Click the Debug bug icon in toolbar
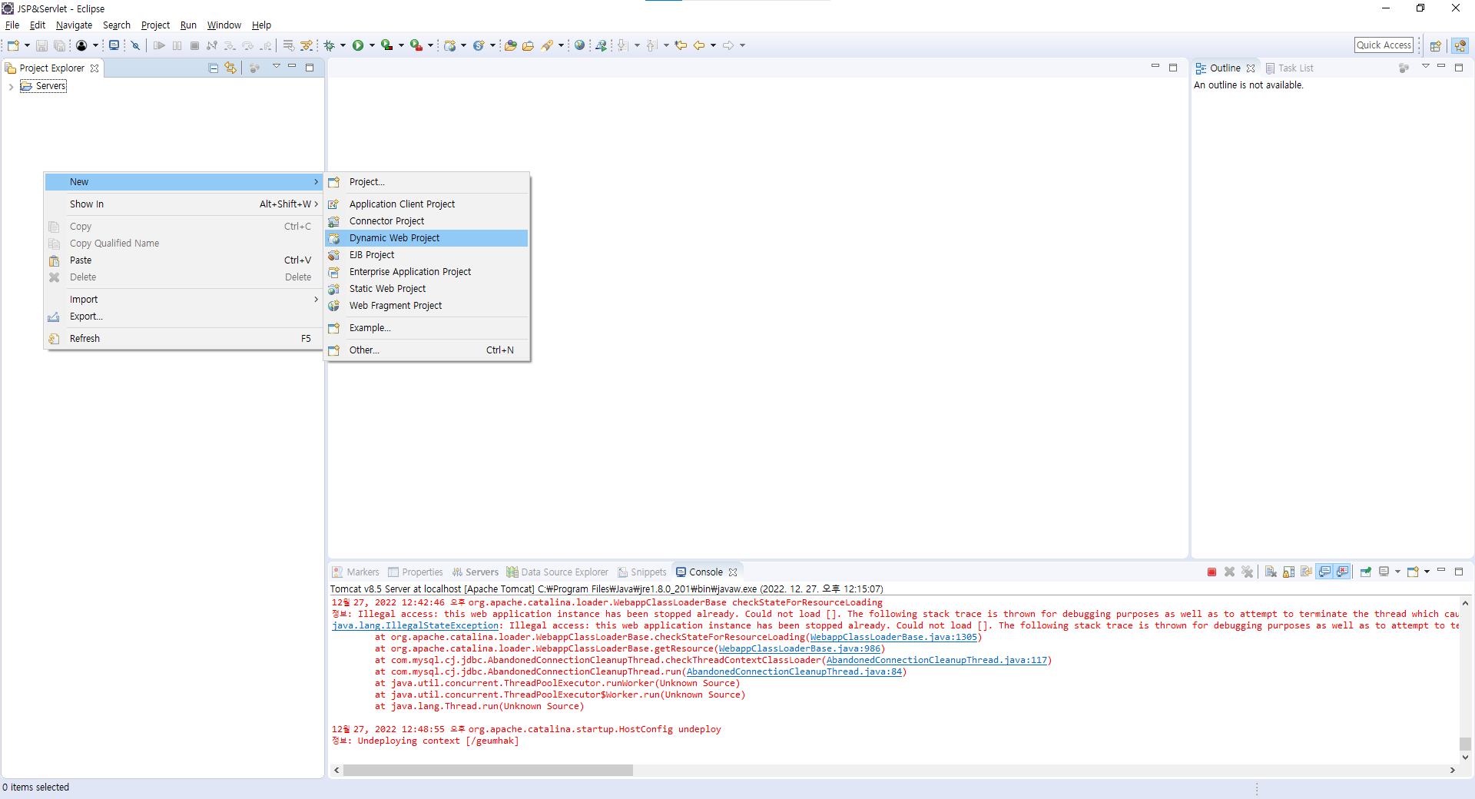 330,45
